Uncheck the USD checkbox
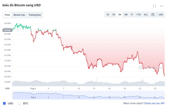Image resolution: width=170 pixels, height=109 pixels. (x=4, y=103)
